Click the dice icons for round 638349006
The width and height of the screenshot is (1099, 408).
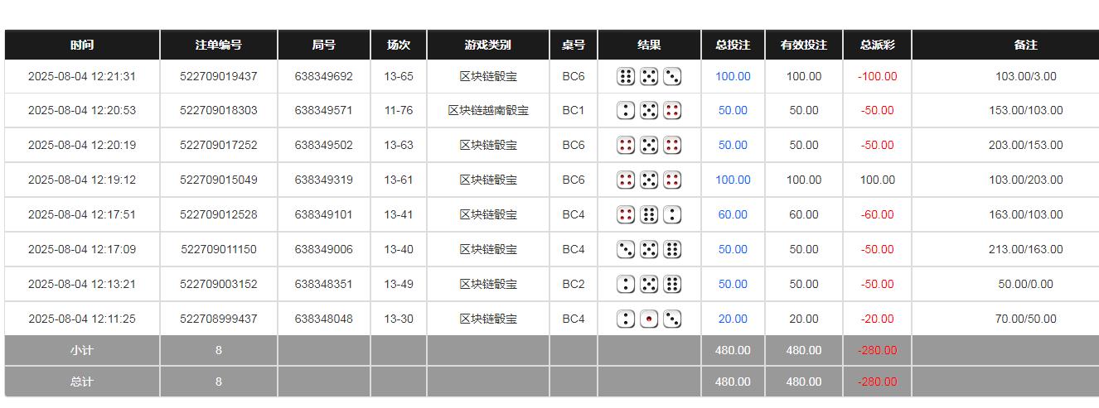click(x=649, y=250)
